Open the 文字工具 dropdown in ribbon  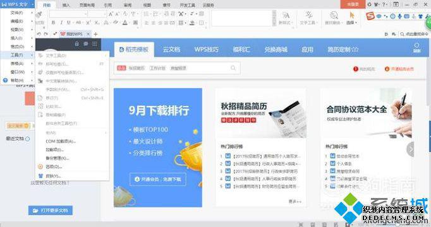tap(308, 18)
